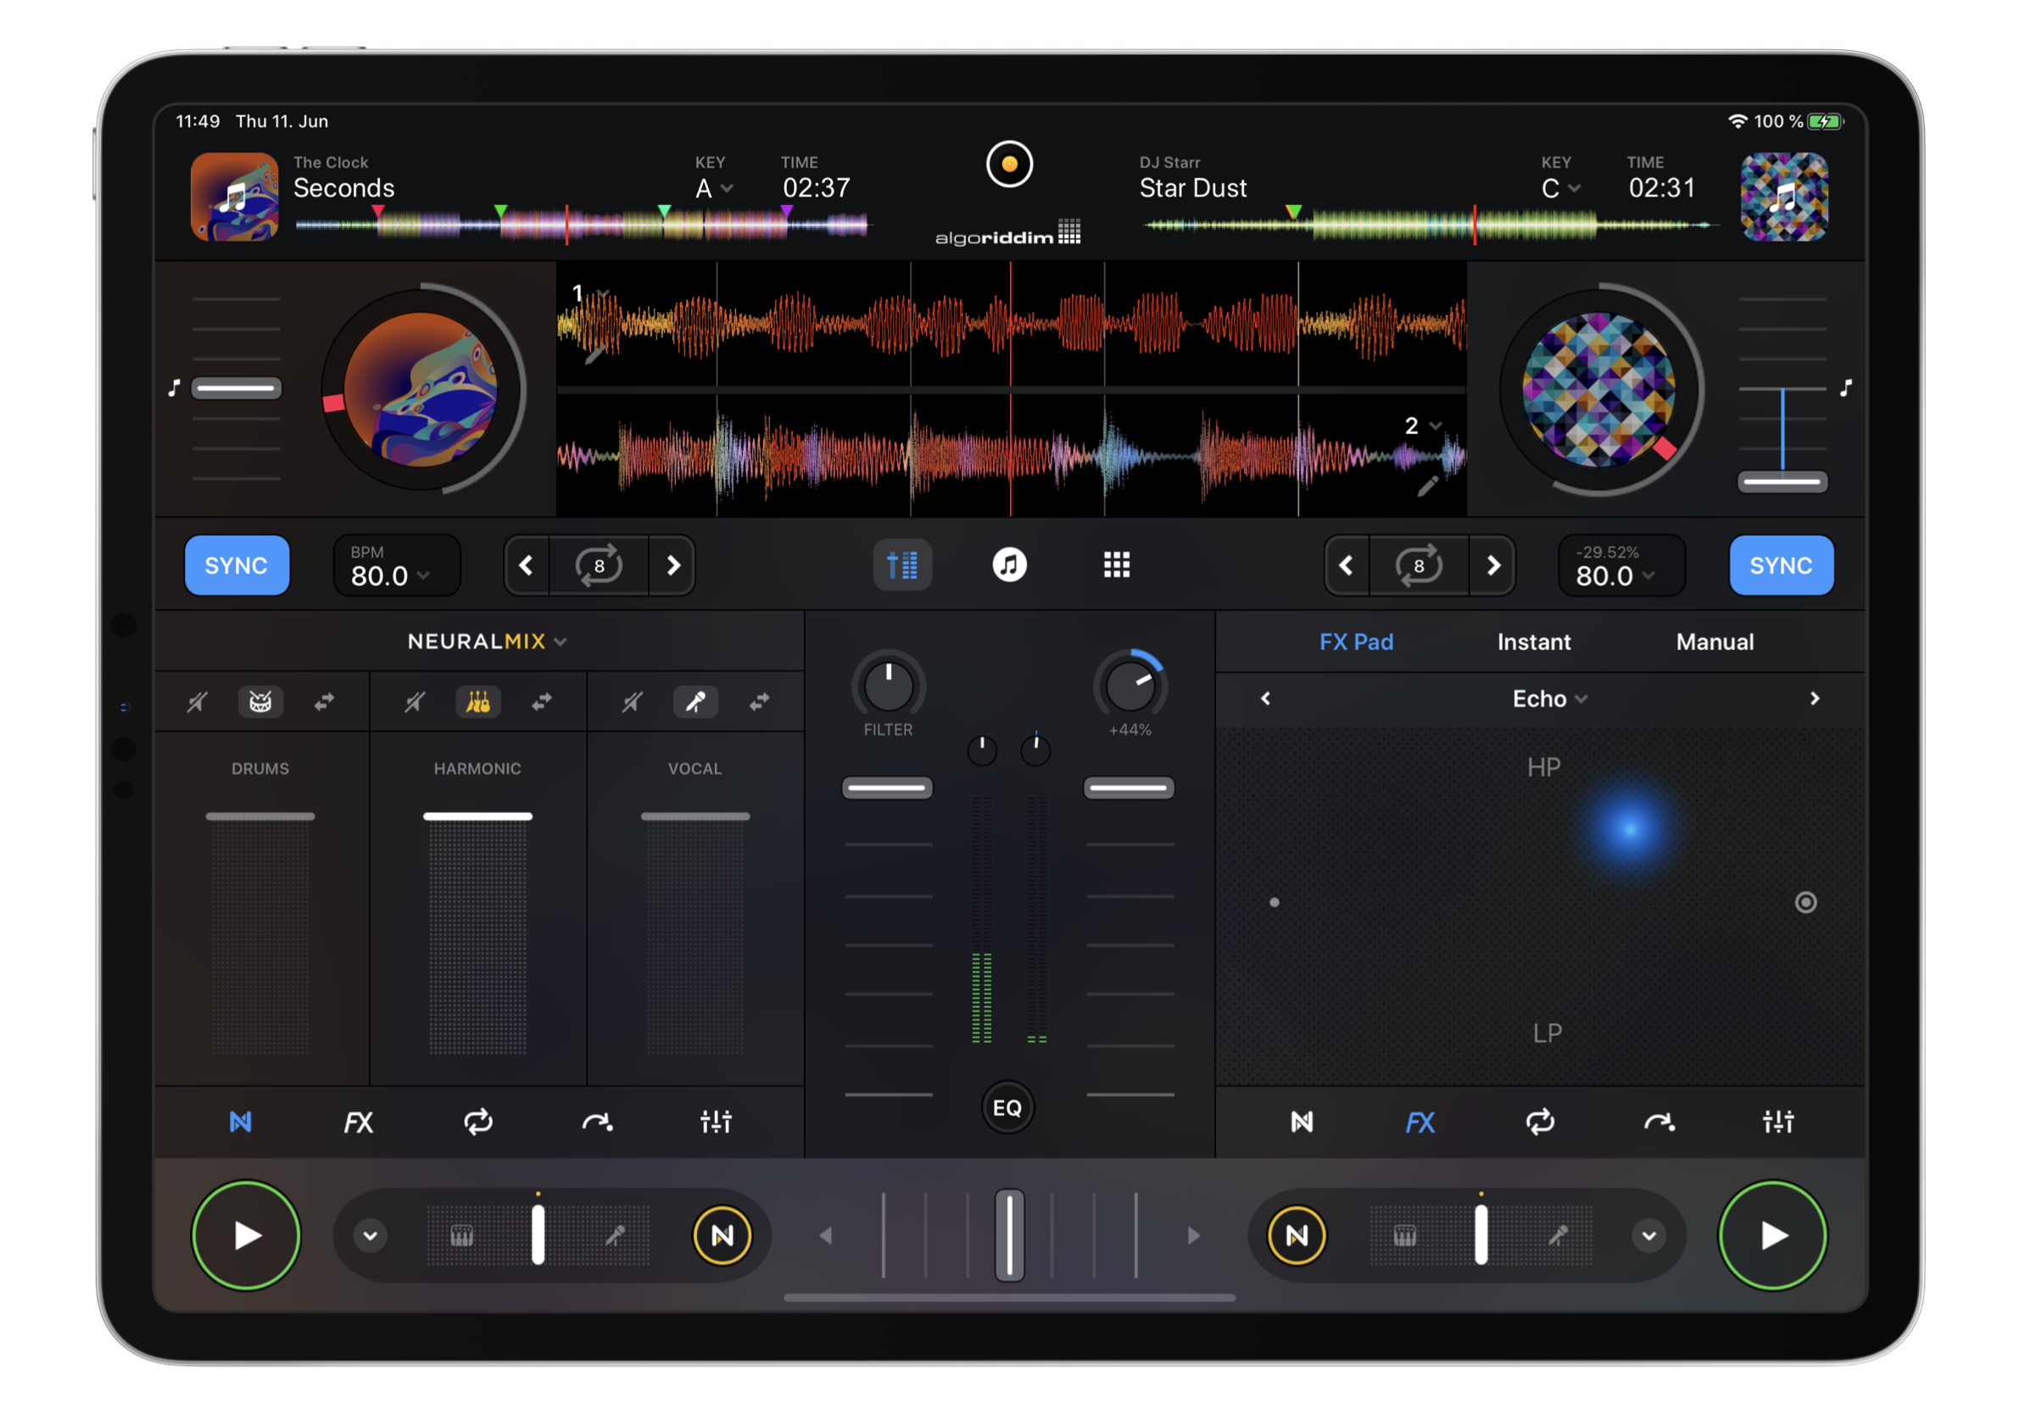Open loop panel on right deck

tap(1540, 1122)
